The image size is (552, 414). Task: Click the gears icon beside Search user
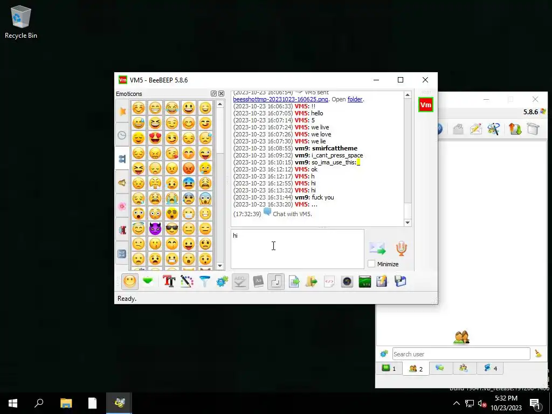click(x=384, y=354)
